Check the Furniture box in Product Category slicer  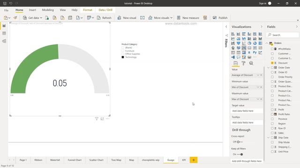123,51
